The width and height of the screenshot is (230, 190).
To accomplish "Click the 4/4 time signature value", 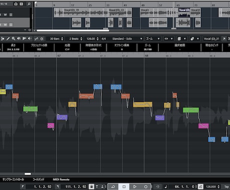I will (103, 38).
